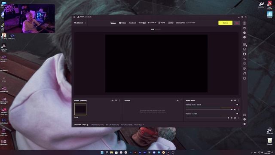Image resolution: width=275 pixels, height=155 pixels.
Task: Open the first sidebar panel icon
Action: (244, 28)
